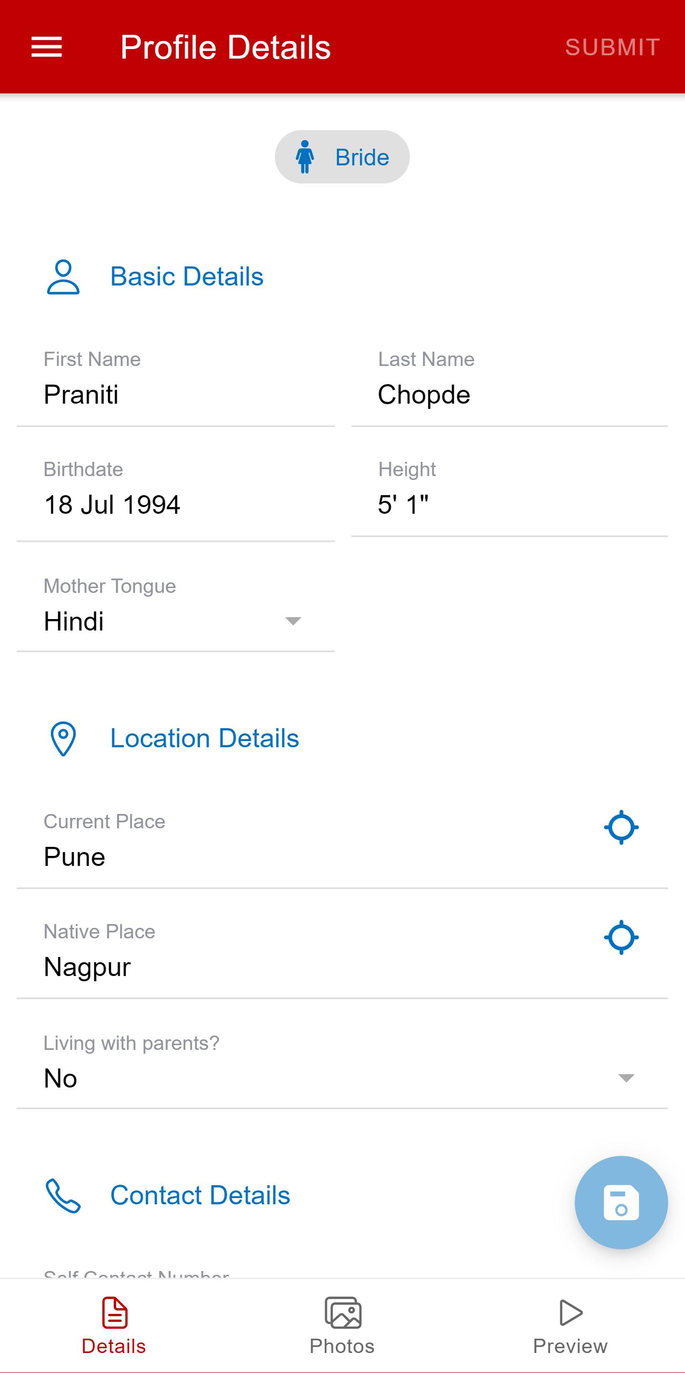Image resolution: width=685 pixels, height=1373 pixels.
Task: Detect location for Native Place field
Action: tap(621, 937)
